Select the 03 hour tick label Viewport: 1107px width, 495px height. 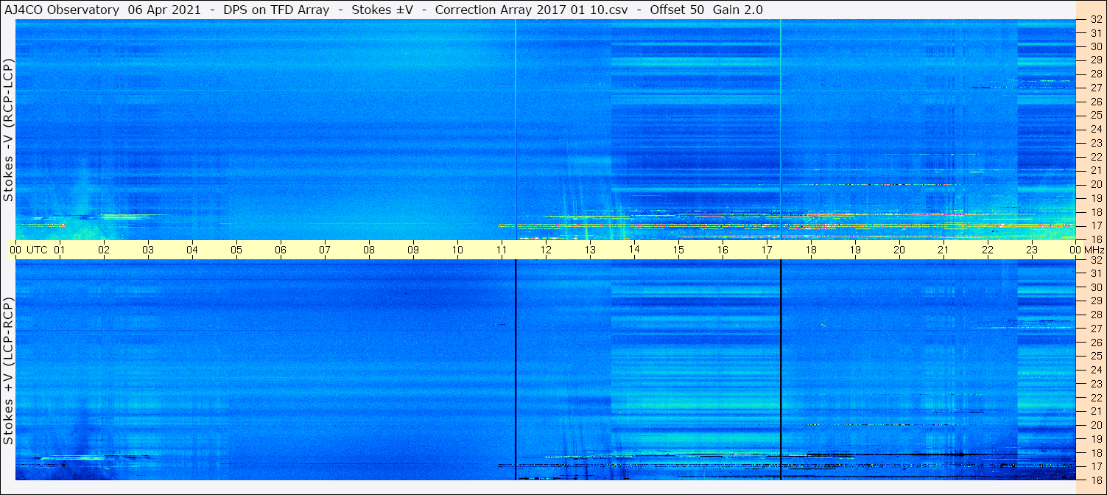(148, 250)
